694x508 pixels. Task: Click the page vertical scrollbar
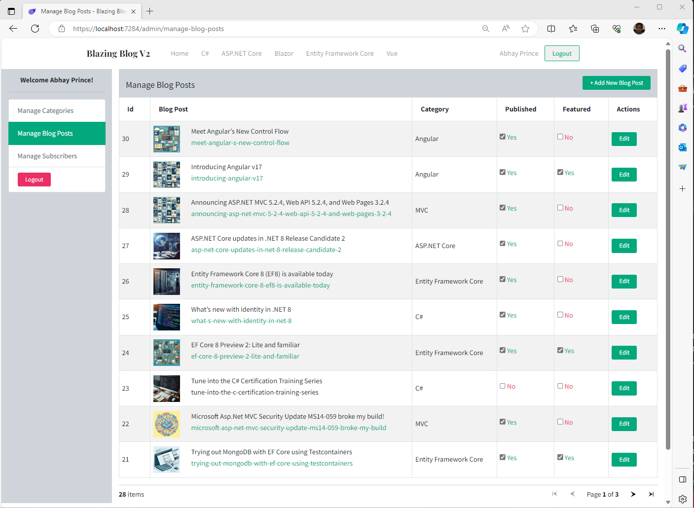point(668,247)
